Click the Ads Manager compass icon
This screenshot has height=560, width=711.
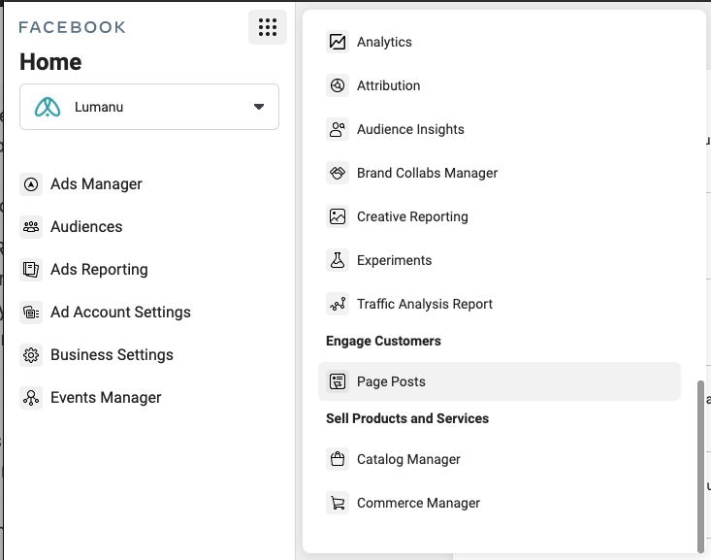coord(31,184)
